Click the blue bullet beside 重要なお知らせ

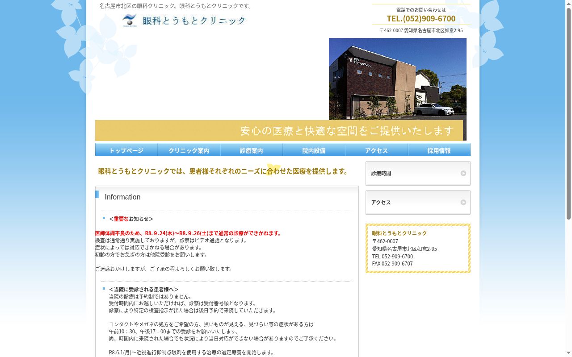coord(104,218)
